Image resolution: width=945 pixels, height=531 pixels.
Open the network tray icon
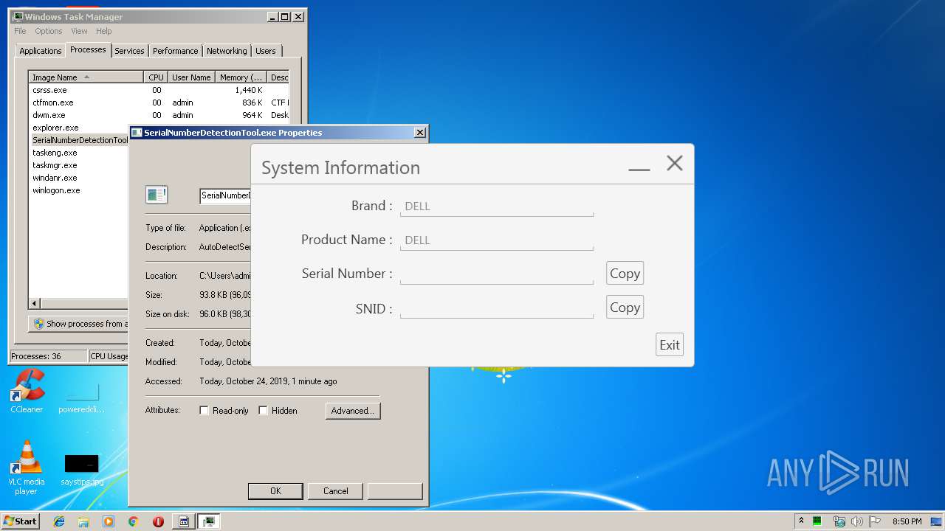coord(839,521)
